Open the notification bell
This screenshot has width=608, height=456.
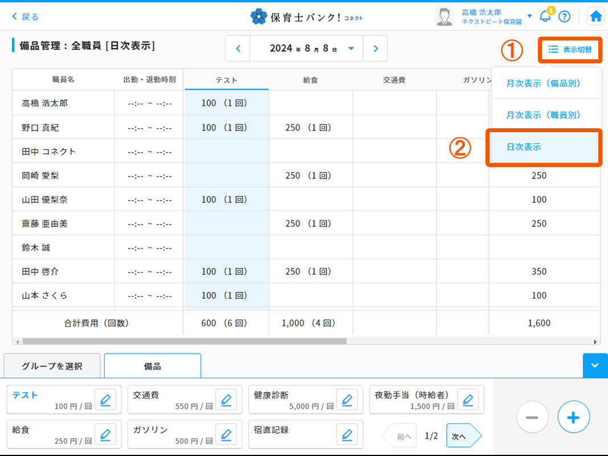click(x=545, y=17)
